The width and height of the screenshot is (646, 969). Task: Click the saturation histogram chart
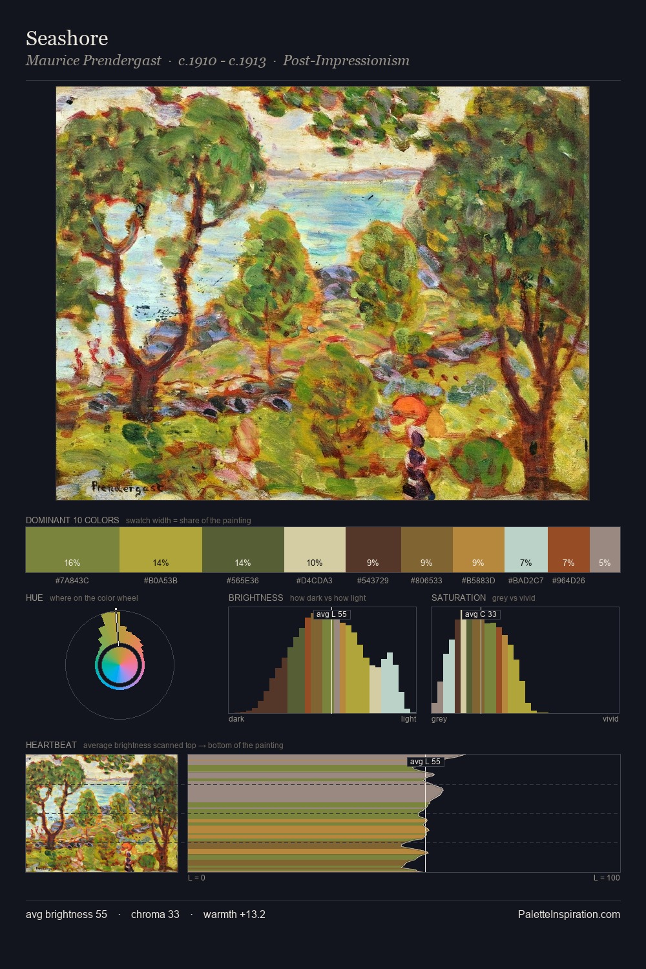pos(525,660)
